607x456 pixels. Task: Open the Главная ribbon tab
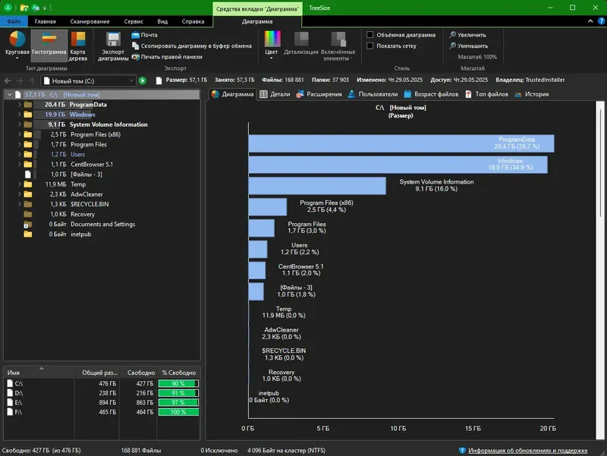tap(45, 21)
